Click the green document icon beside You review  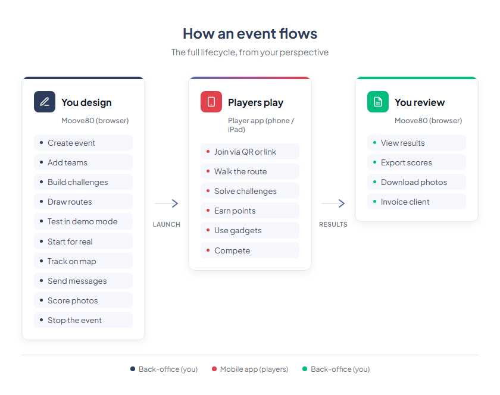pos(377,102)
